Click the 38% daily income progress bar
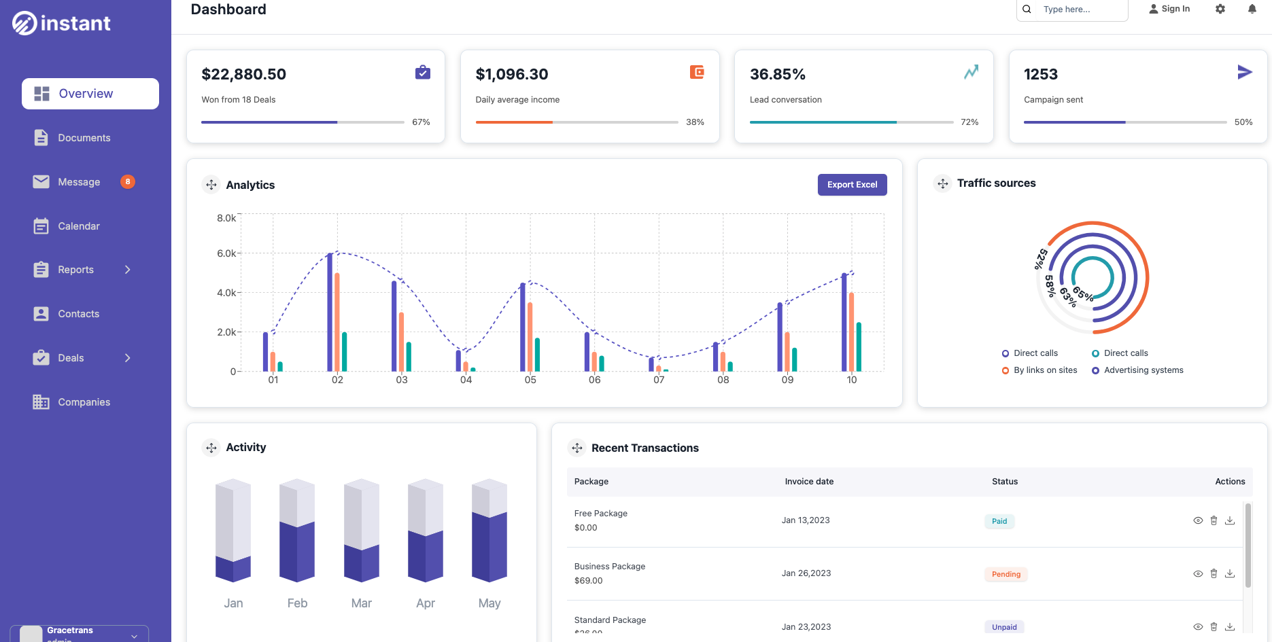1272x642 pixels. pyautogui.click(x=577, y=122)
